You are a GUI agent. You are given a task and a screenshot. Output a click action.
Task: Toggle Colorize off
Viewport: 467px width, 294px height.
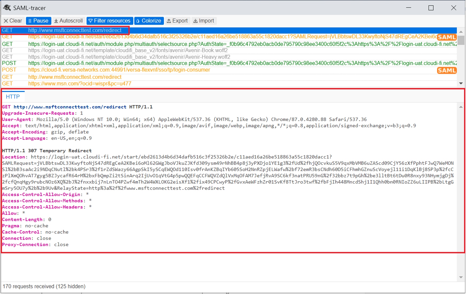click(x=149, y=21)
